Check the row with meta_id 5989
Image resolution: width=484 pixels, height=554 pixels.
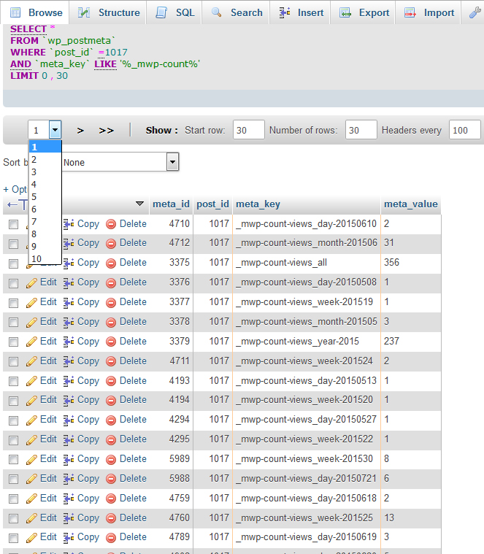pos(13,459)
